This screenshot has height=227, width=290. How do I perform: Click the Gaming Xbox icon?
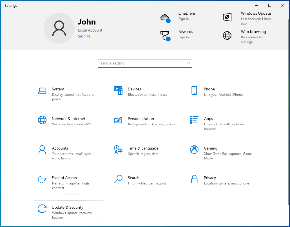click(194, 150)
